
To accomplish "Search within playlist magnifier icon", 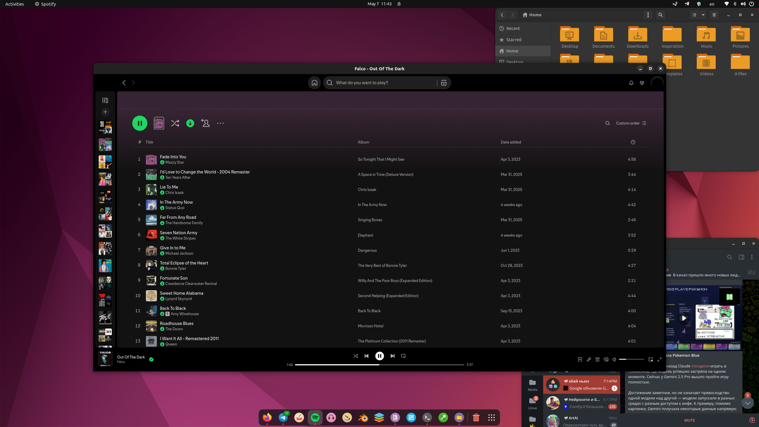I will point(608,123).
